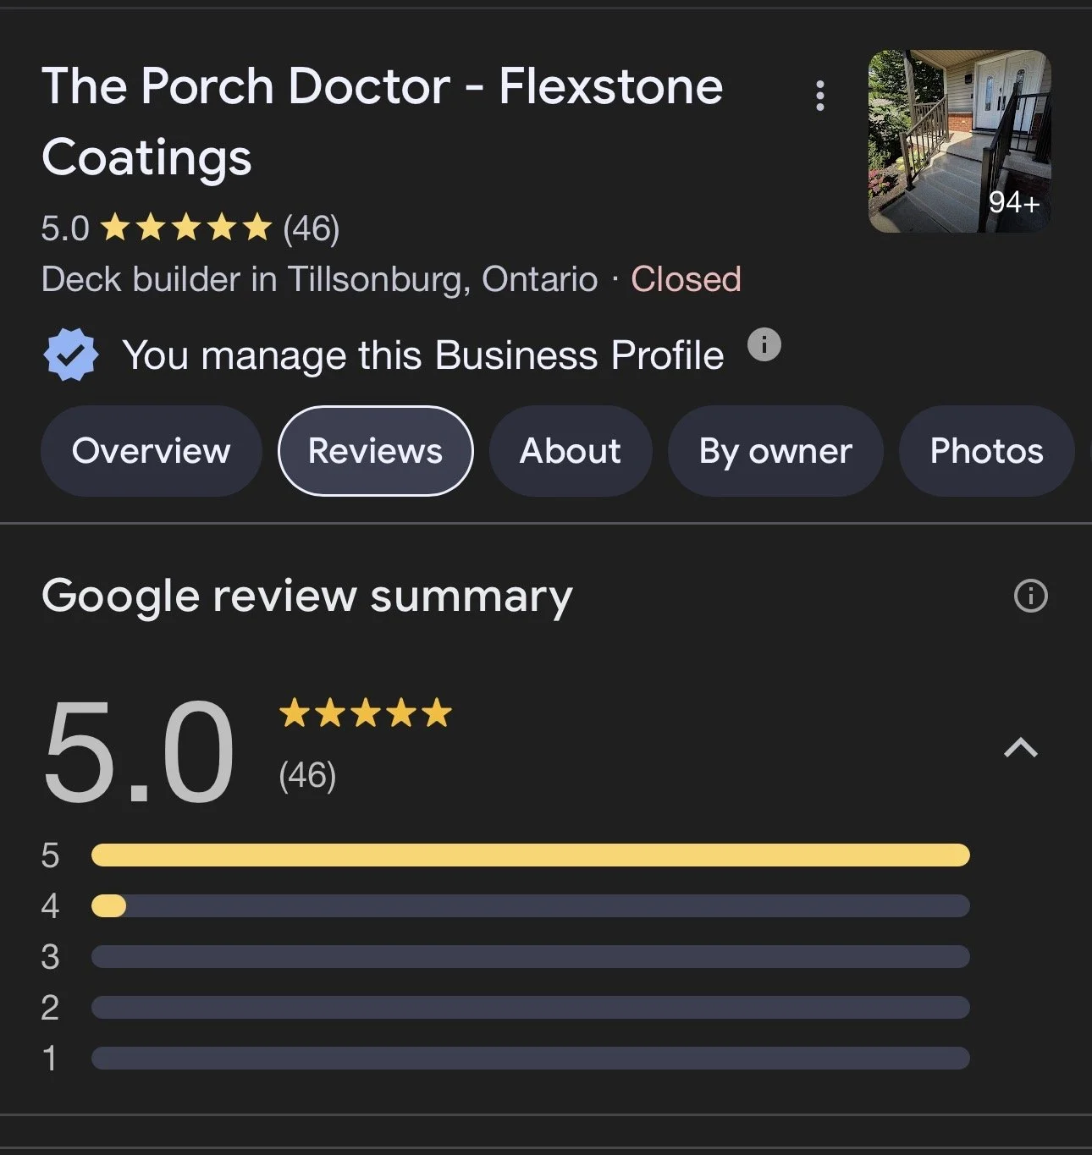Click the Closed hours status text
The height and width of the screenshot is (1155, 1092).
tap(686, 279)
